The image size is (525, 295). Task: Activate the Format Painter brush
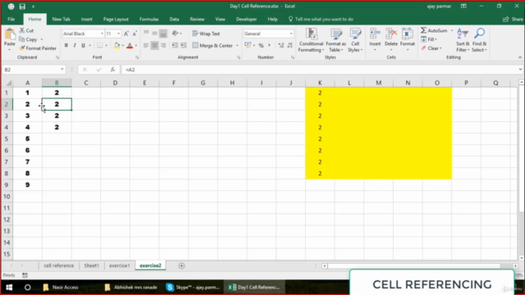[22, 48]
